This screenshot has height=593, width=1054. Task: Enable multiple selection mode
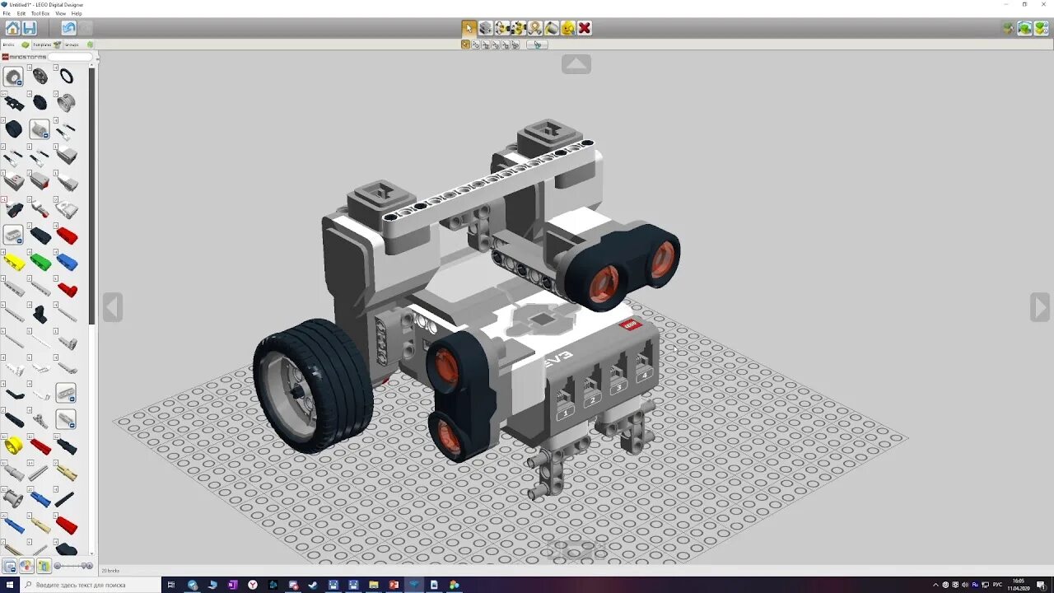pos(475,44)
